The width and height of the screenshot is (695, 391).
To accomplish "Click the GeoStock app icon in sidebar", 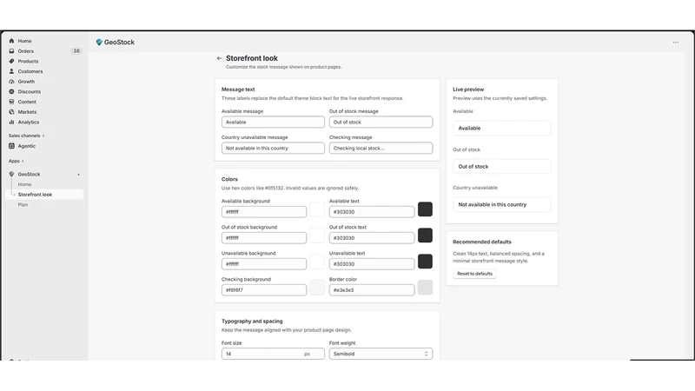I will (x=11, y=175).
